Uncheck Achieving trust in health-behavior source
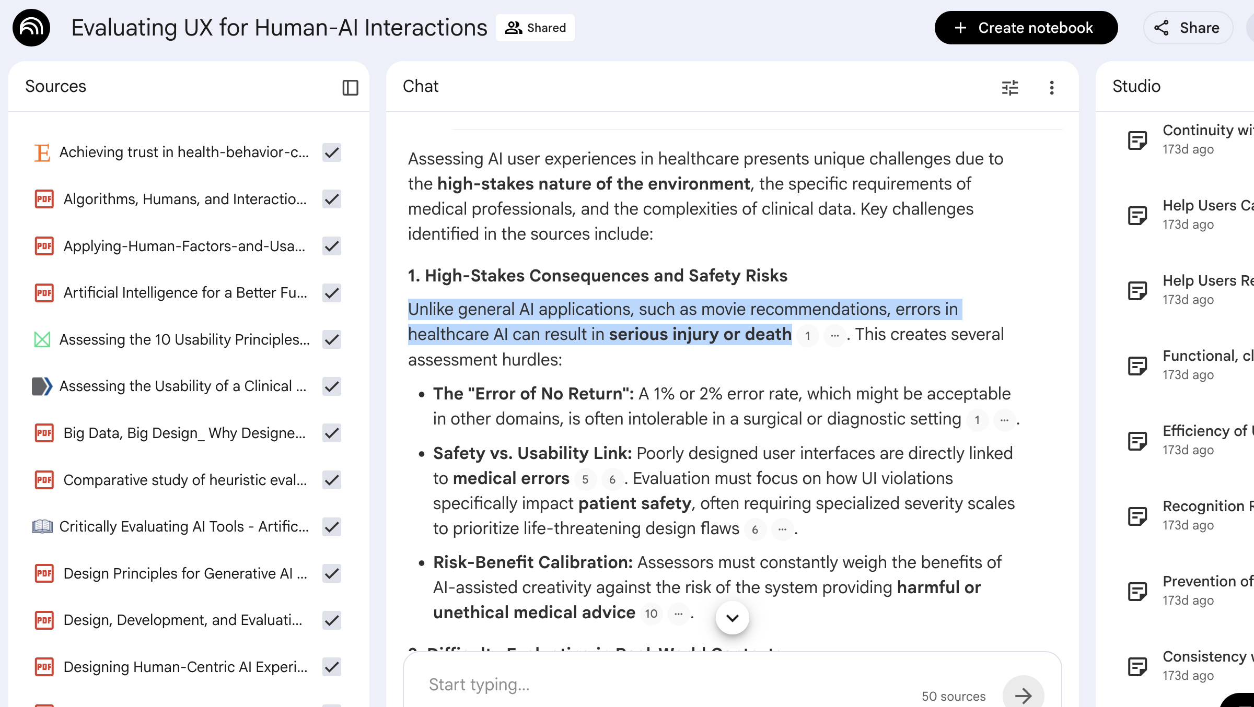This screenshot has width=1254, height=707. (x=332, y=152)
